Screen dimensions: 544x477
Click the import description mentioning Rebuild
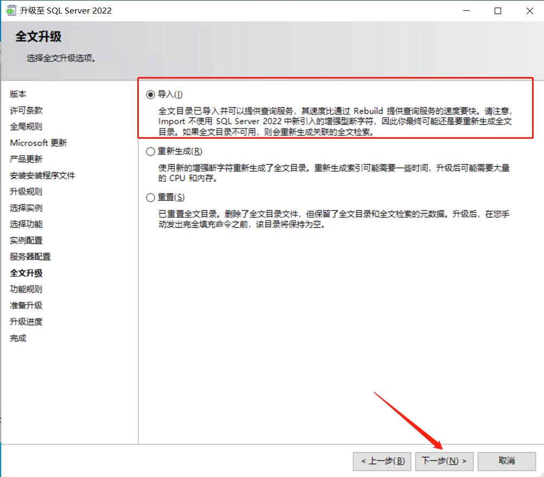pos(335,121)
